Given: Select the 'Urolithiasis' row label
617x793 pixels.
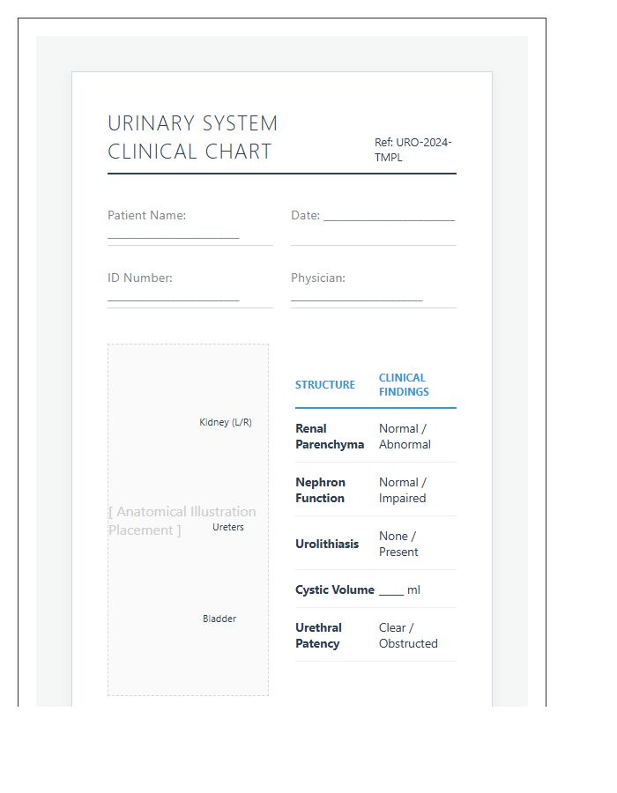Looking at the screenshot, I should (327, 544).
